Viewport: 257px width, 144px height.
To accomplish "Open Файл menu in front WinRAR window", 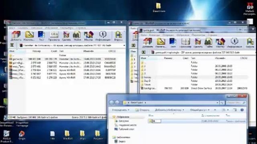I will 144,35.
